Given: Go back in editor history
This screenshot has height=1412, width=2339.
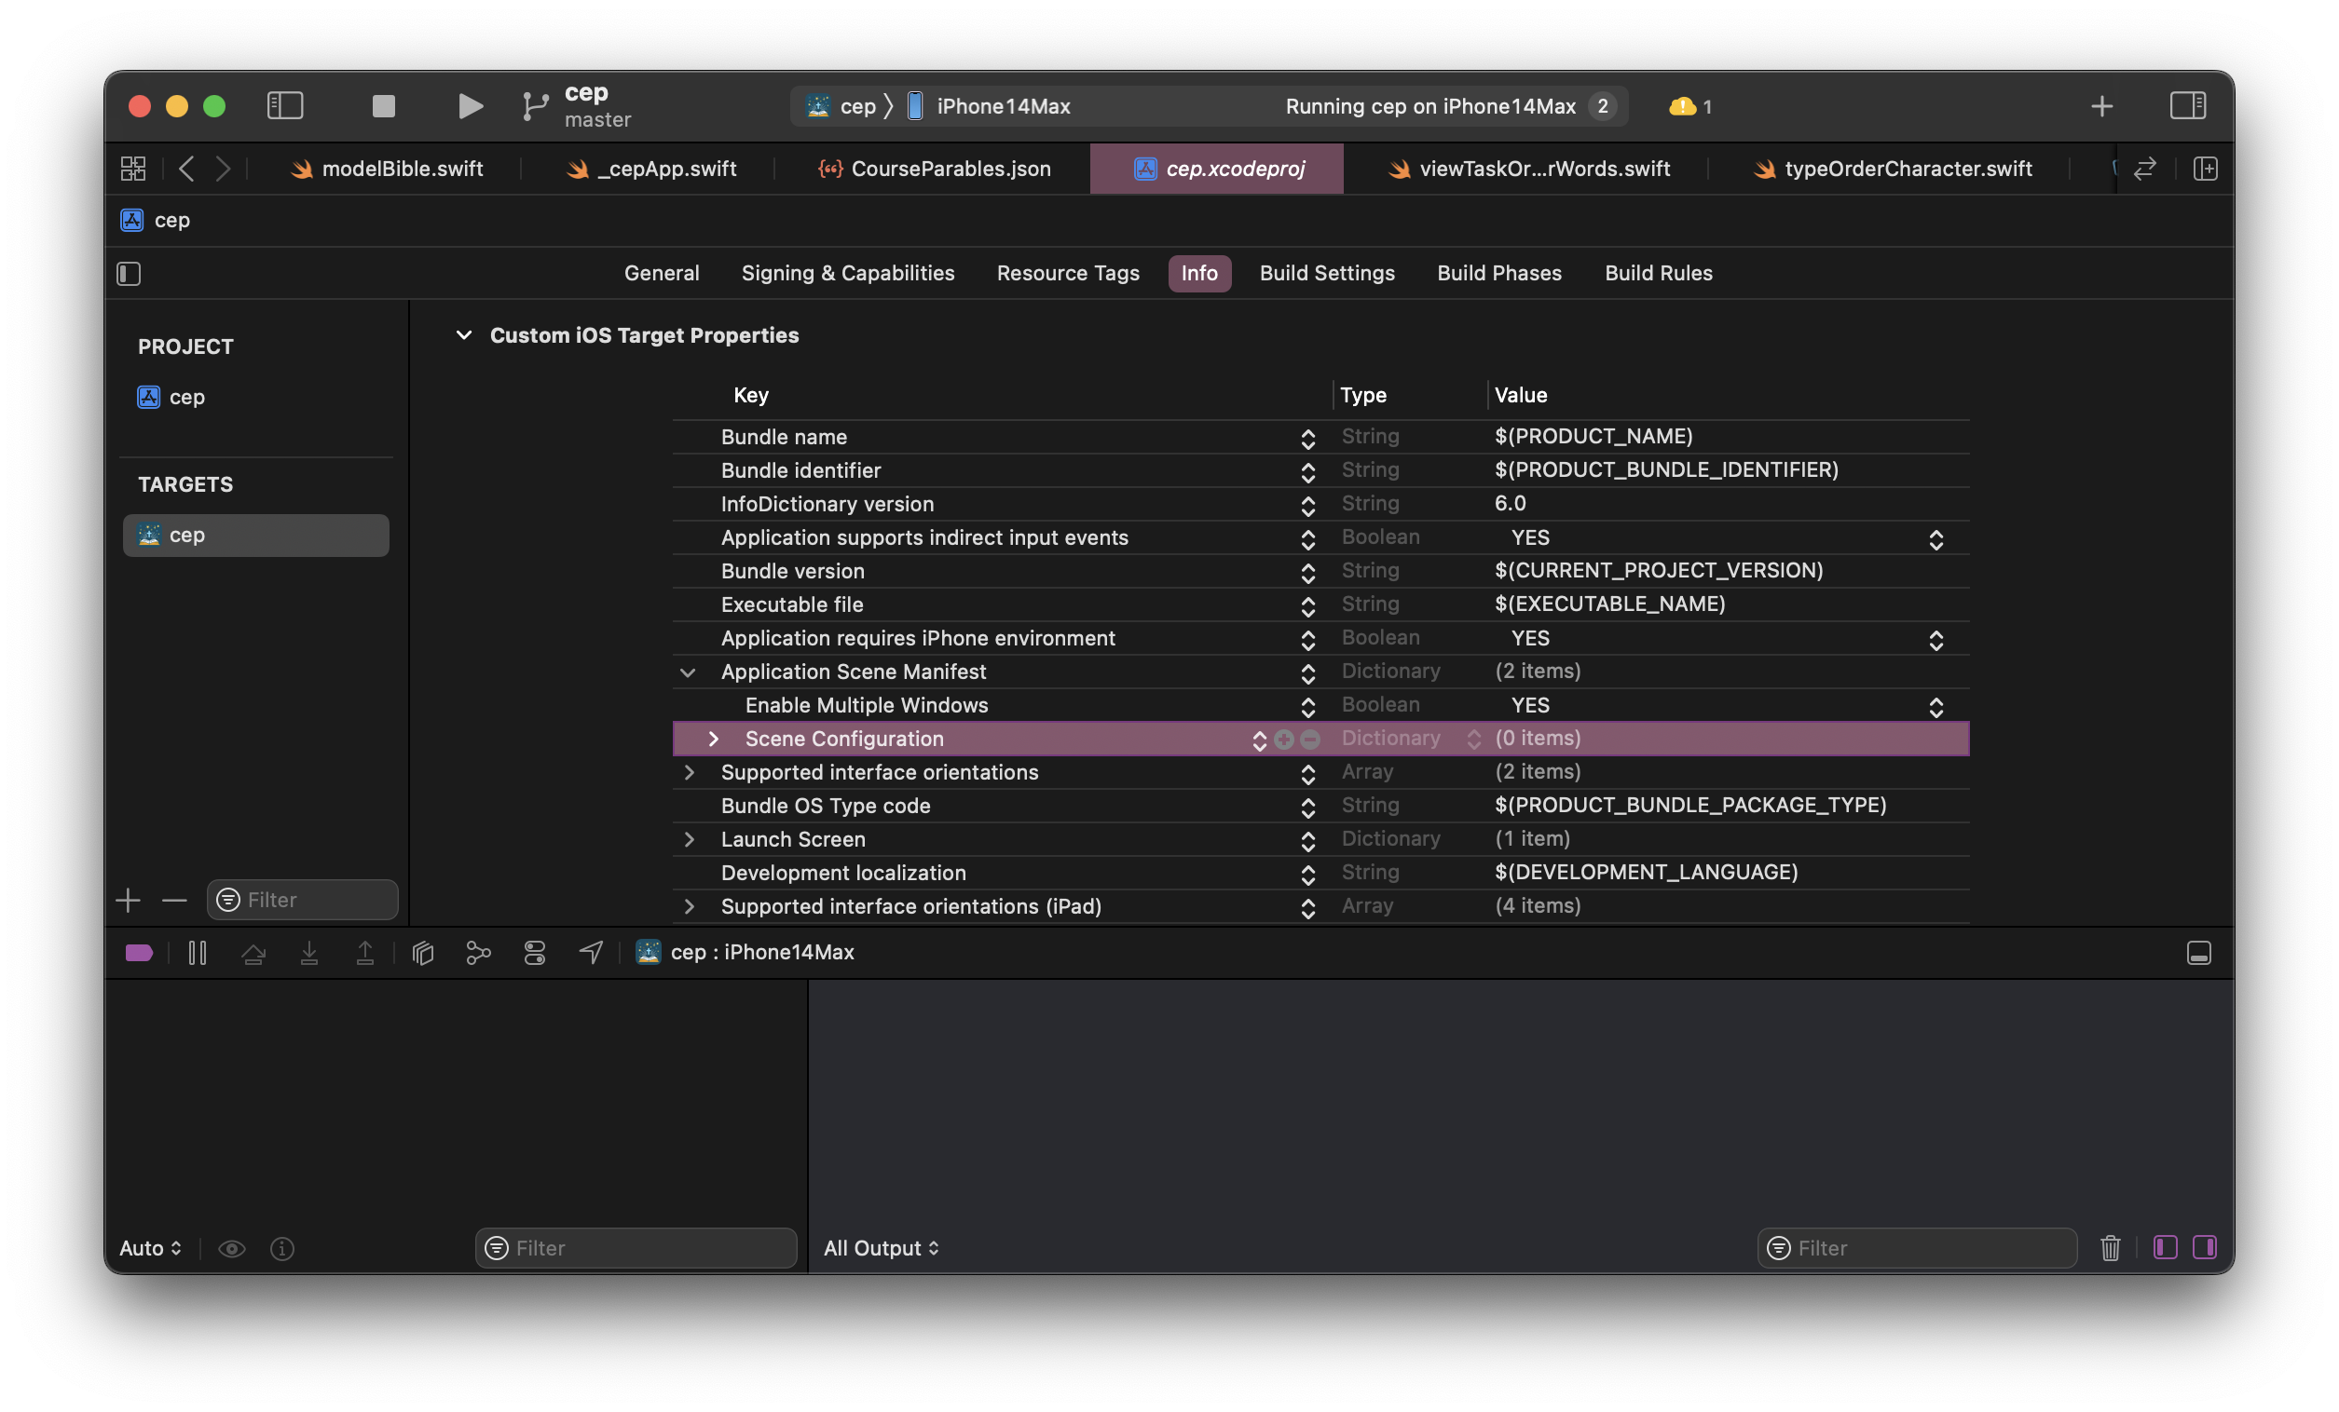Looking at the screenshot, I should pyautogui.click(x=187, y=169).
